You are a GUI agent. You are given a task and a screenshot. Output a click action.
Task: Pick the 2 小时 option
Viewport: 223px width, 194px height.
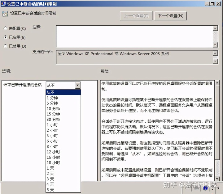[63, 130]
